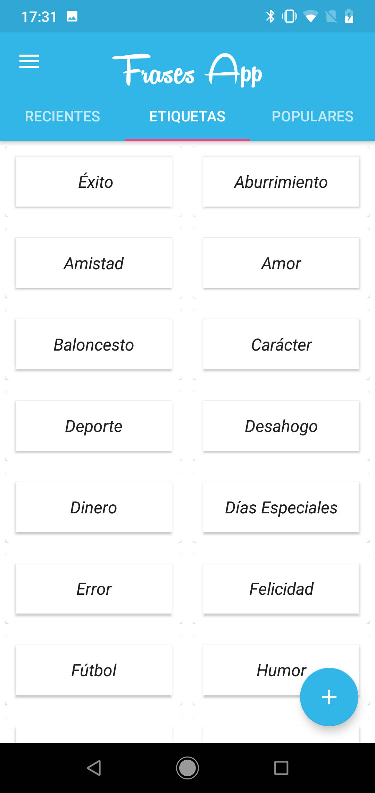Screen dimensions: 375x793
Task: Tap the Amor tag card
Action: [x=281, y=263]
